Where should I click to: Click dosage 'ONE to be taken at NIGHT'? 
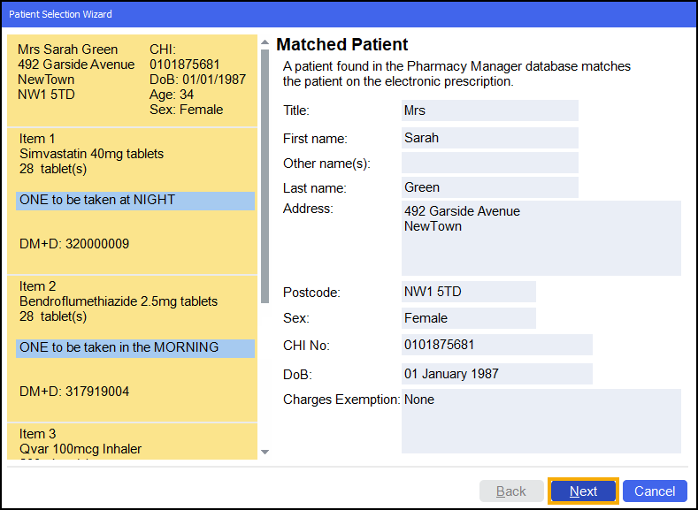[x=134, y=201]
